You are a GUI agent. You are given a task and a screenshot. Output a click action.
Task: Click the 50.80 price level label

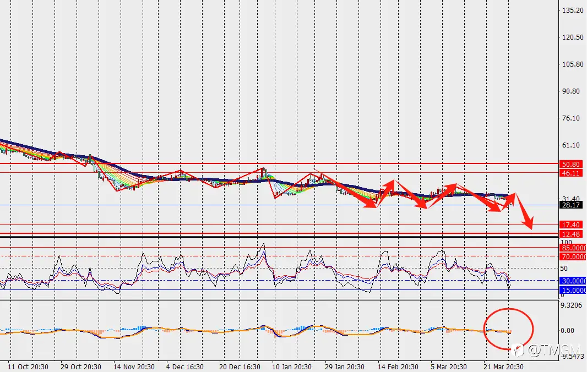pyautogui.click(x=571, y=164)
